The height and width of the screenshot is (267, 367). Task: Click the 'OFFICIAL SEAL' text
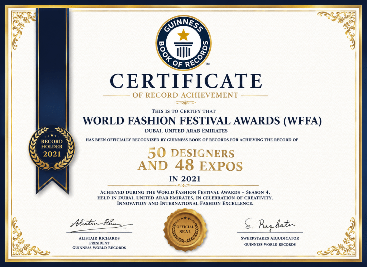pos(185,229)
